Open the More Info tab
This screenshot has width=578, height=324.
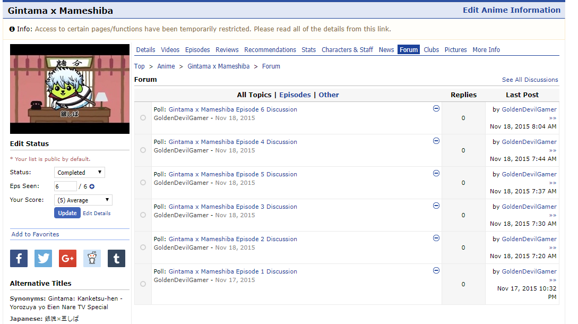point(486,50)
